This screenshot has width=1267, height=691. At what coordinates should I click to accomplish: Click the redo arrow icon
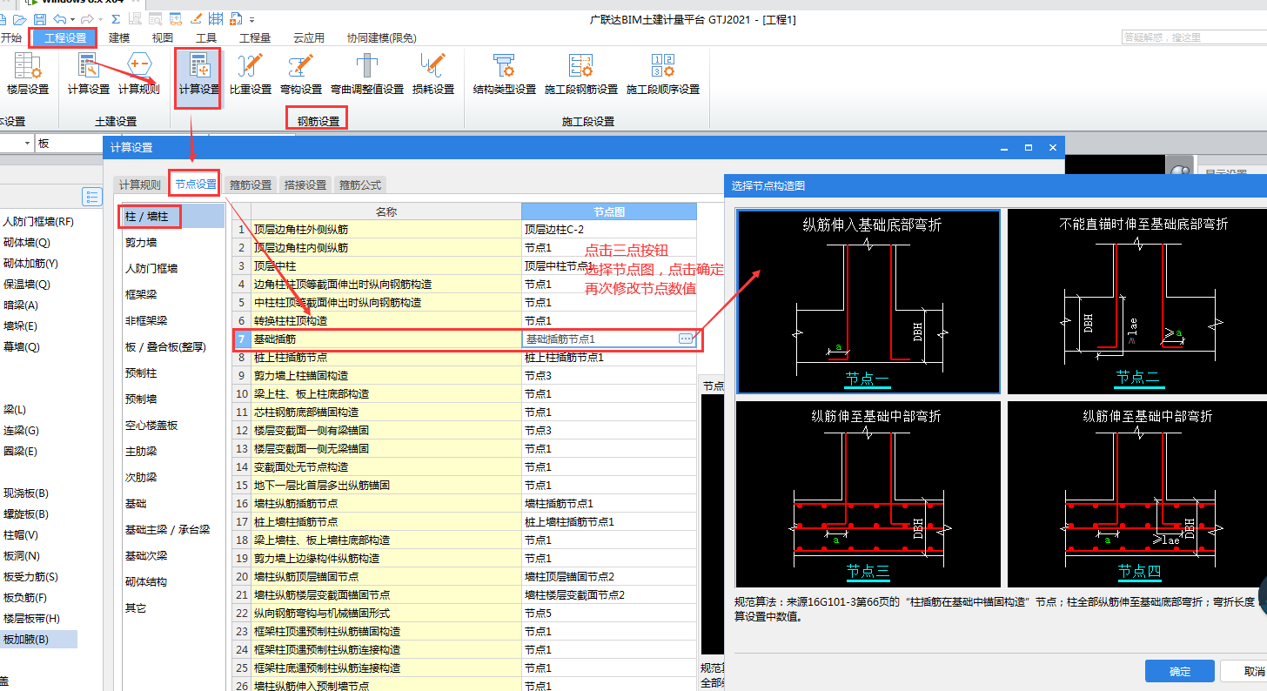coord(86,18)
